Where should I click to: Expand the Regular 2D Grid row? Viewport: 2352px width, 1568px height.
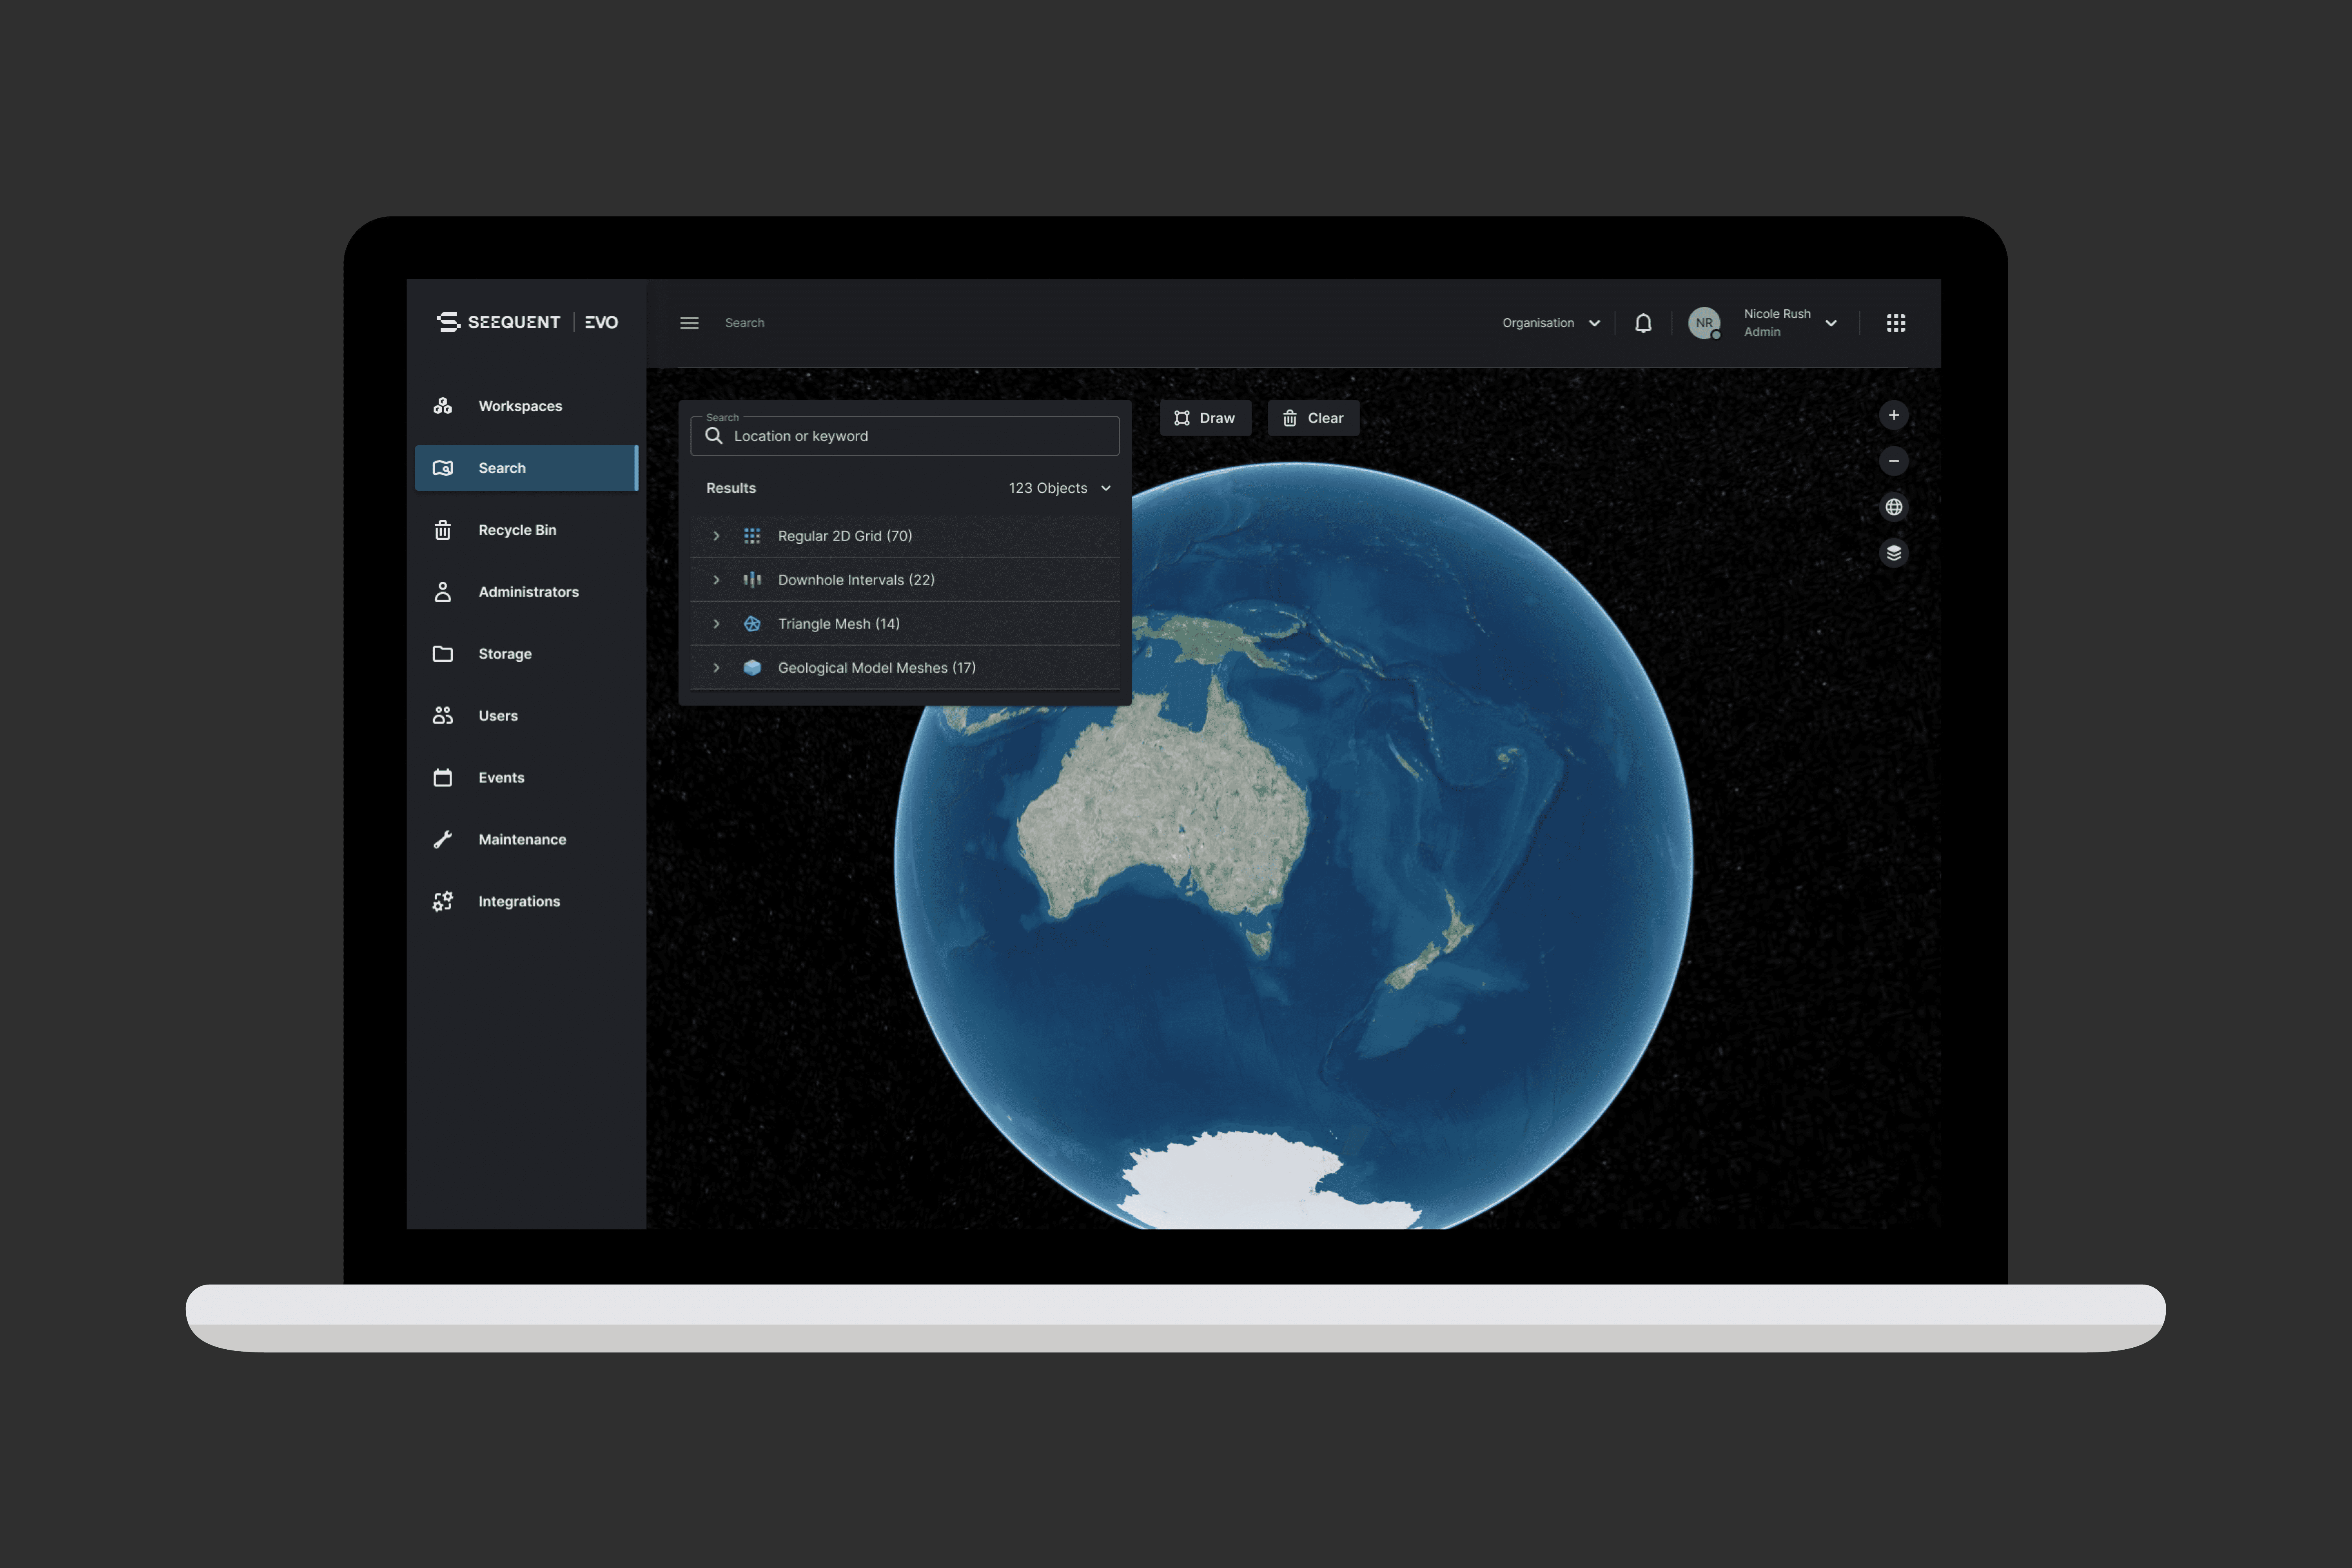point(716,536)
